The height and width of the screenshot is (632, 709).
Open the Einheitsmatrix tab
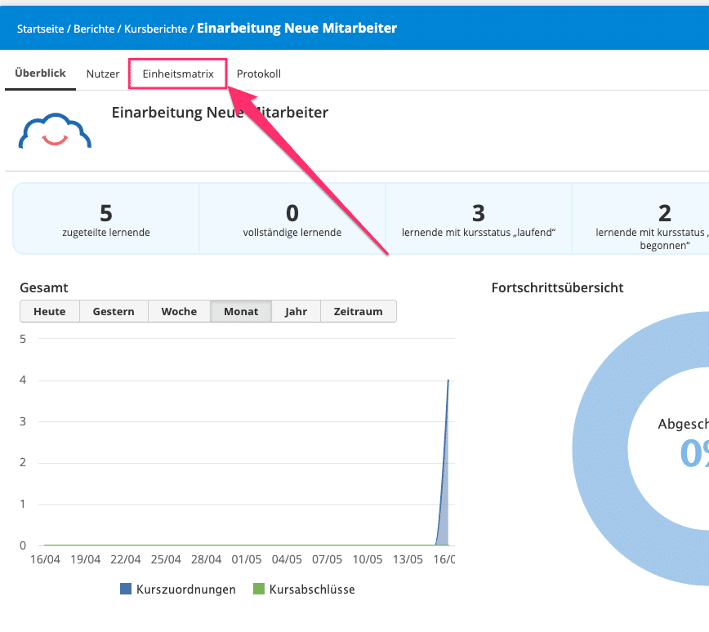click(x=178, y=73)
